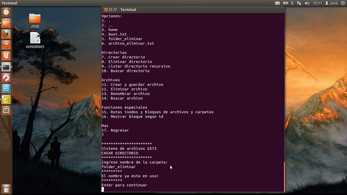
Task: Open the yellow teapot application launcher icon
Action: click(6, 100)
